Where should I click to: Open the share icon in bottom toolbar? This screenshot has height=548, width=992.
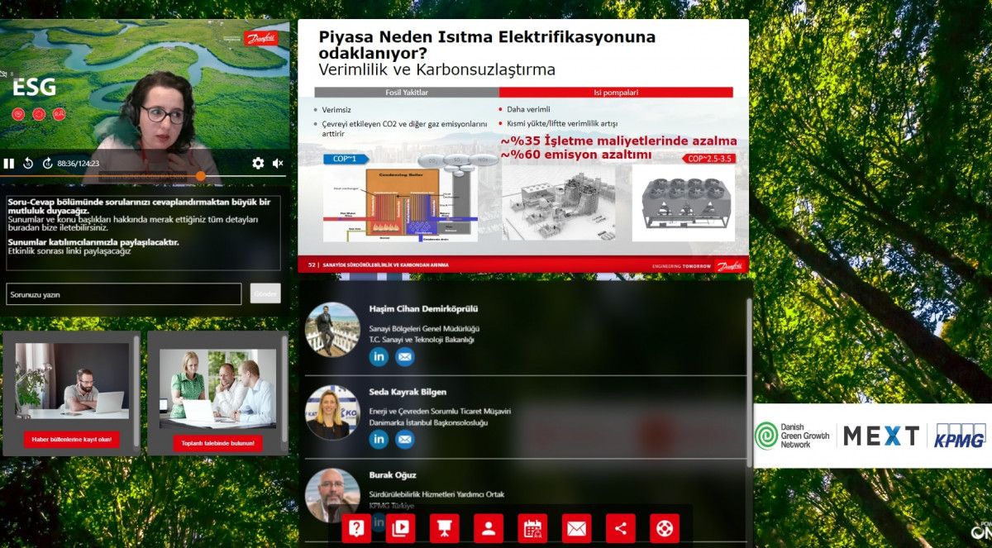(x=622, y=527)
